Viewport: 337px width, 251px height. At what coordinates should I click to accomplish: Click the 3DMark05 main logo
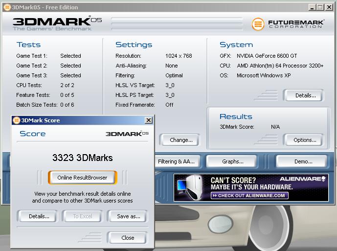[57, 23]
